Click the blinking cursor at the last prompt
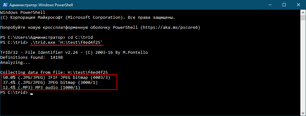306x116 pixels. click(x=32, y=94)
